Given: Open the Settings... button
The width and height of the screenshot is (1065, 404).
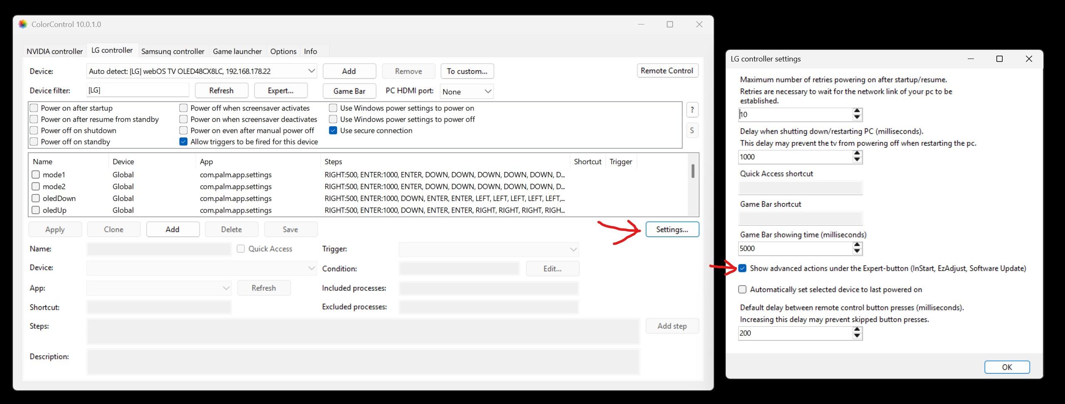Looking at the screenshot, I should coord(672,229).
